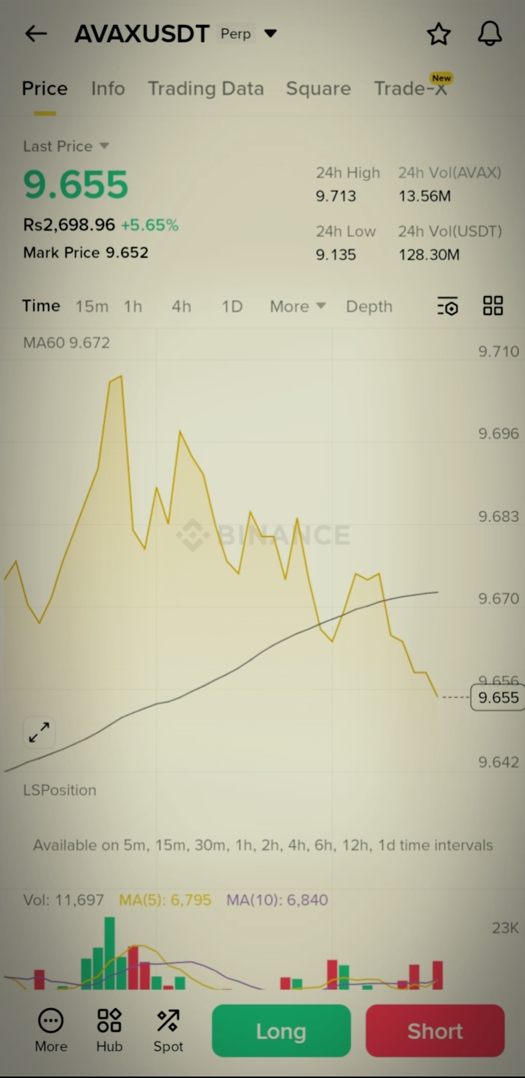This screenshot has width=525, height=1078.
Task: Tap the back arrow icon
Action: coord(36,34)
